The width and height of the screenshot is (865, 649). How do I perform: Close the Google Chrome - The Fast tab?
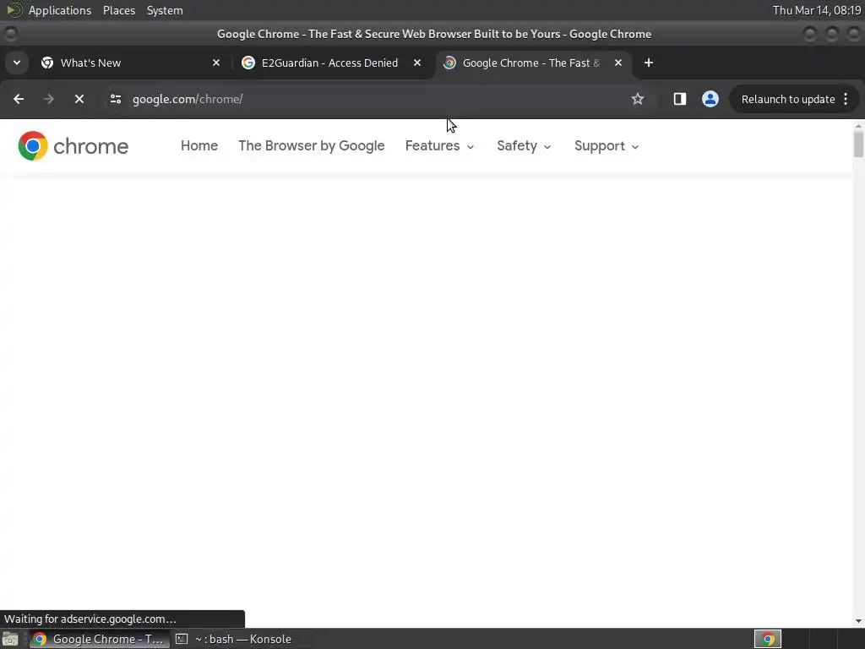tap(618, 63)
